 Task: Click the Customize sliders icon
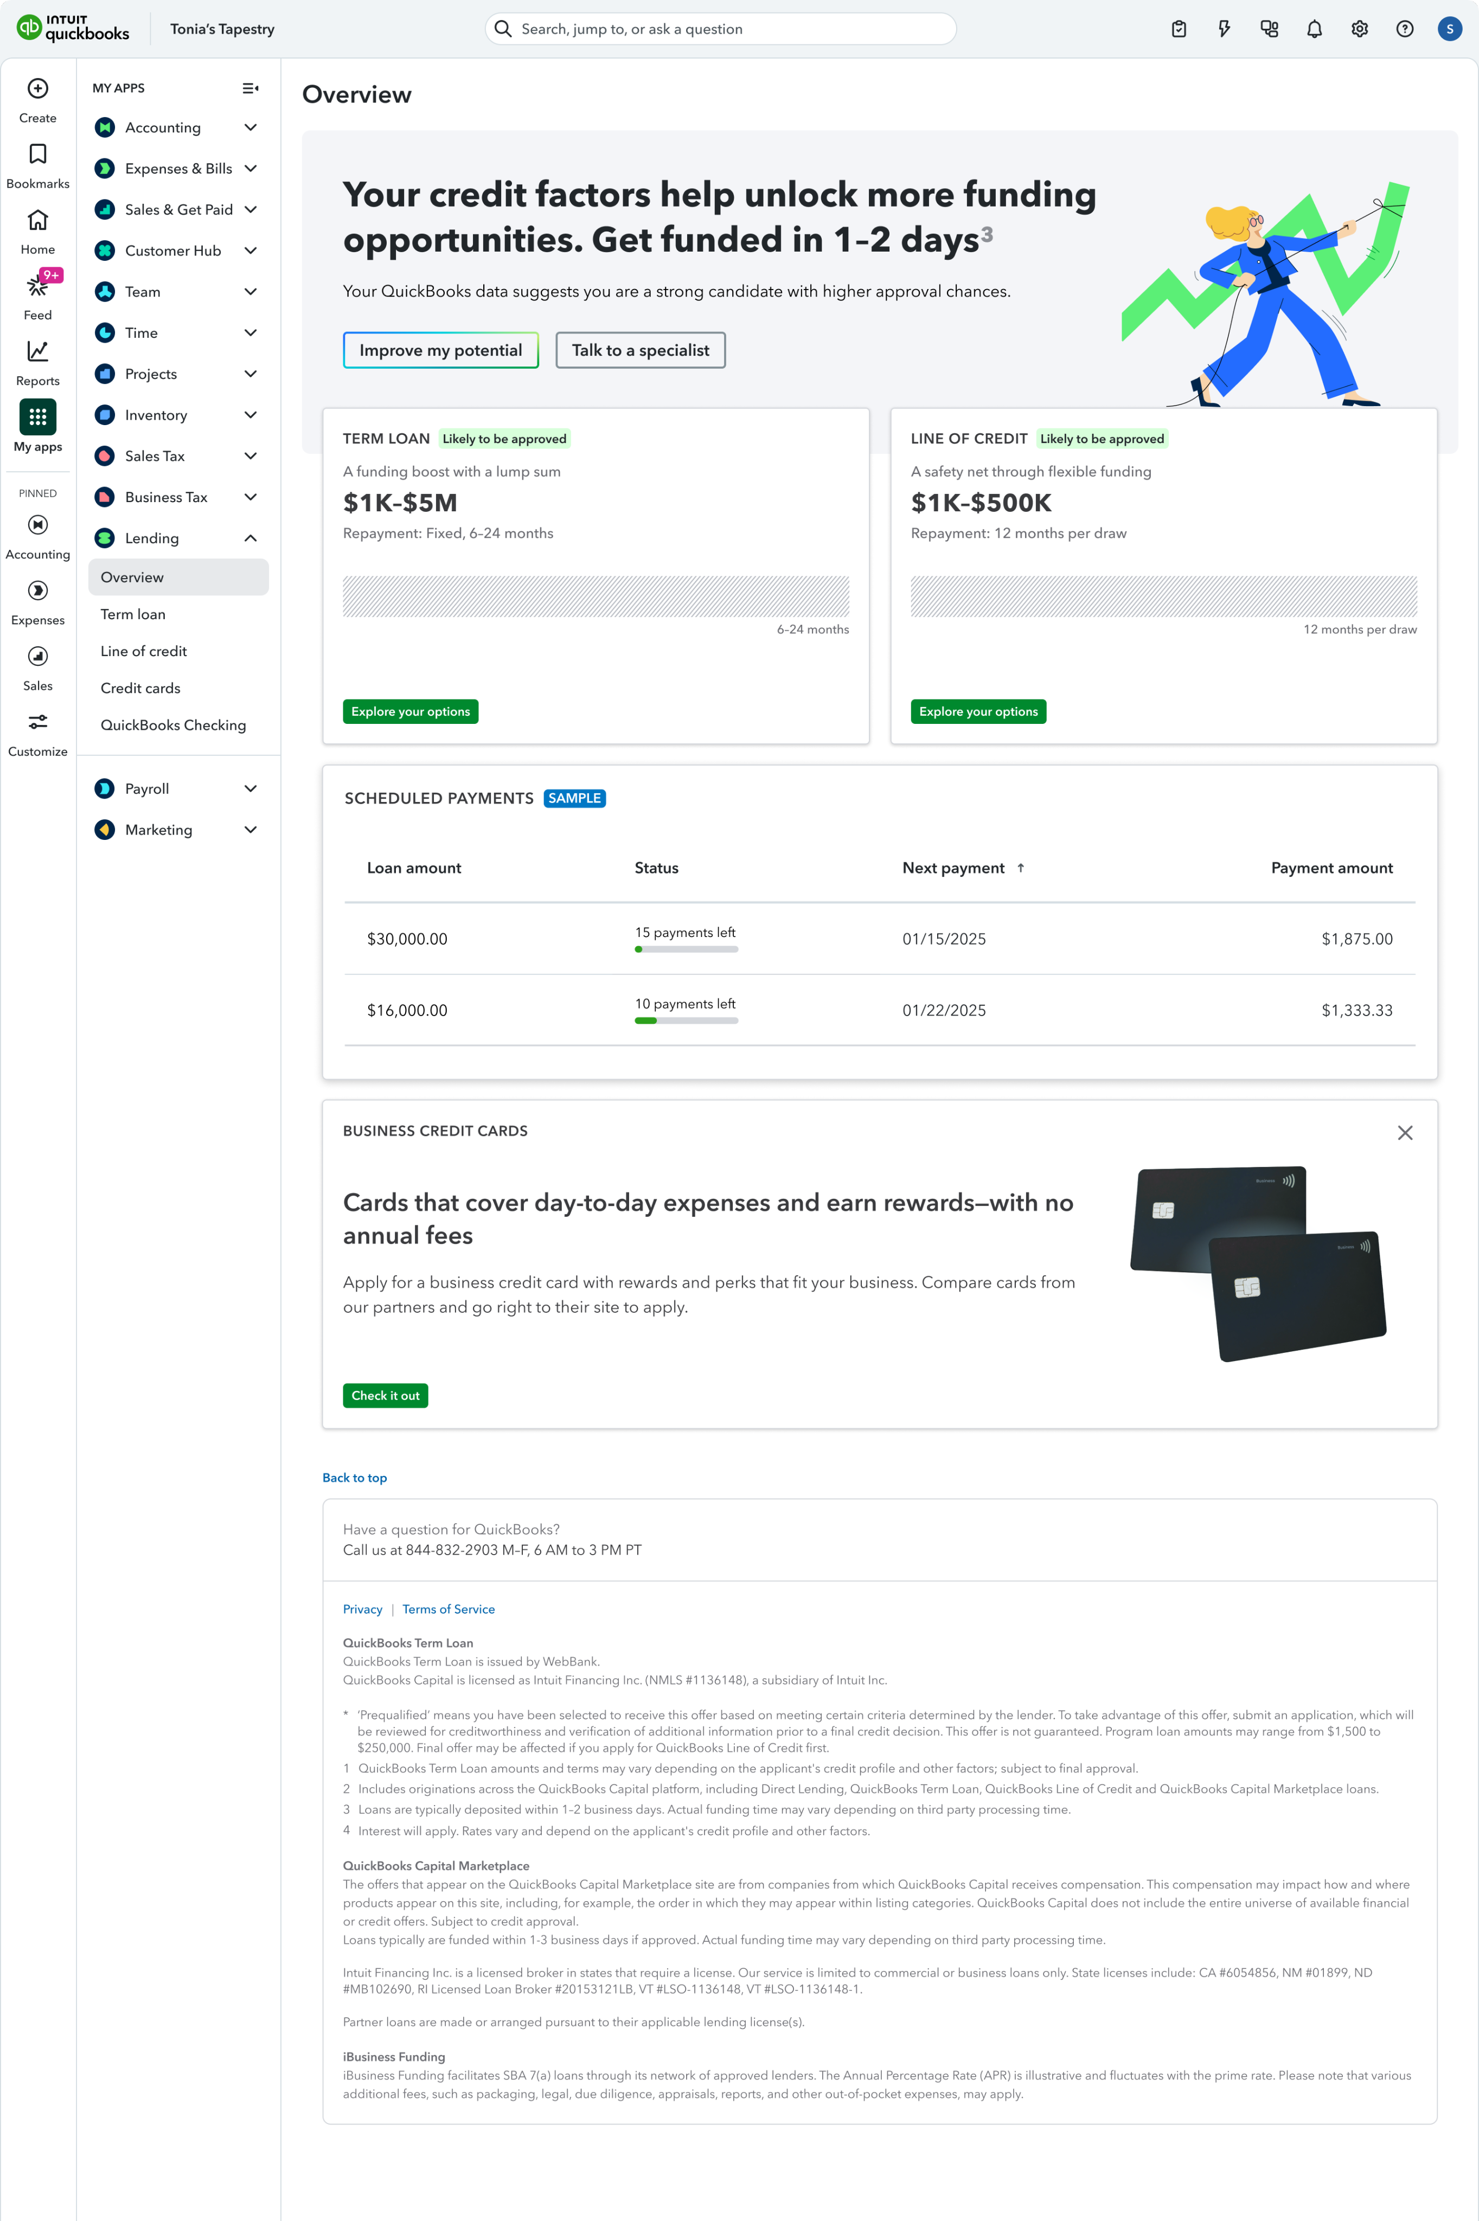coord(38,722)
